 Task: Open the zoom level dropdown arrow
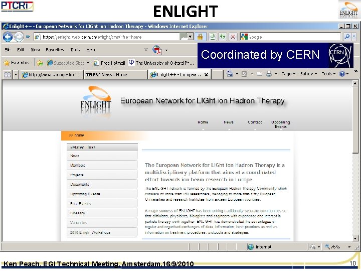click(x=349, y=247)
